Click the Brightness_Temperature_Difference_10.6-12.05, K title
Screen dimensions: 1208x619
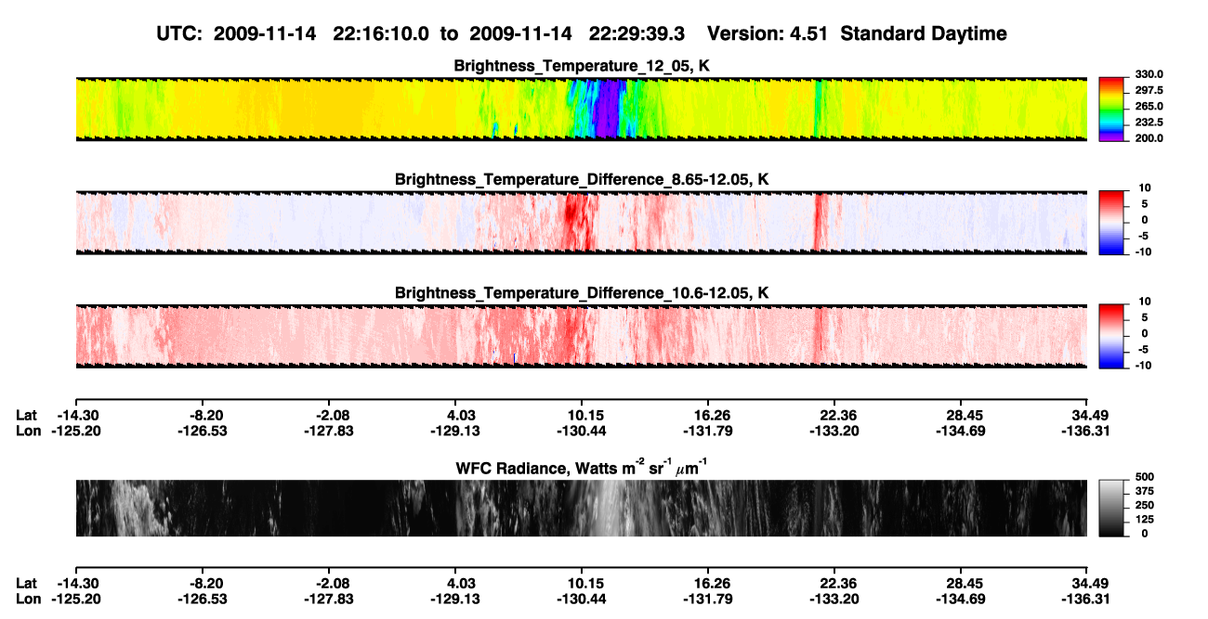582,293
